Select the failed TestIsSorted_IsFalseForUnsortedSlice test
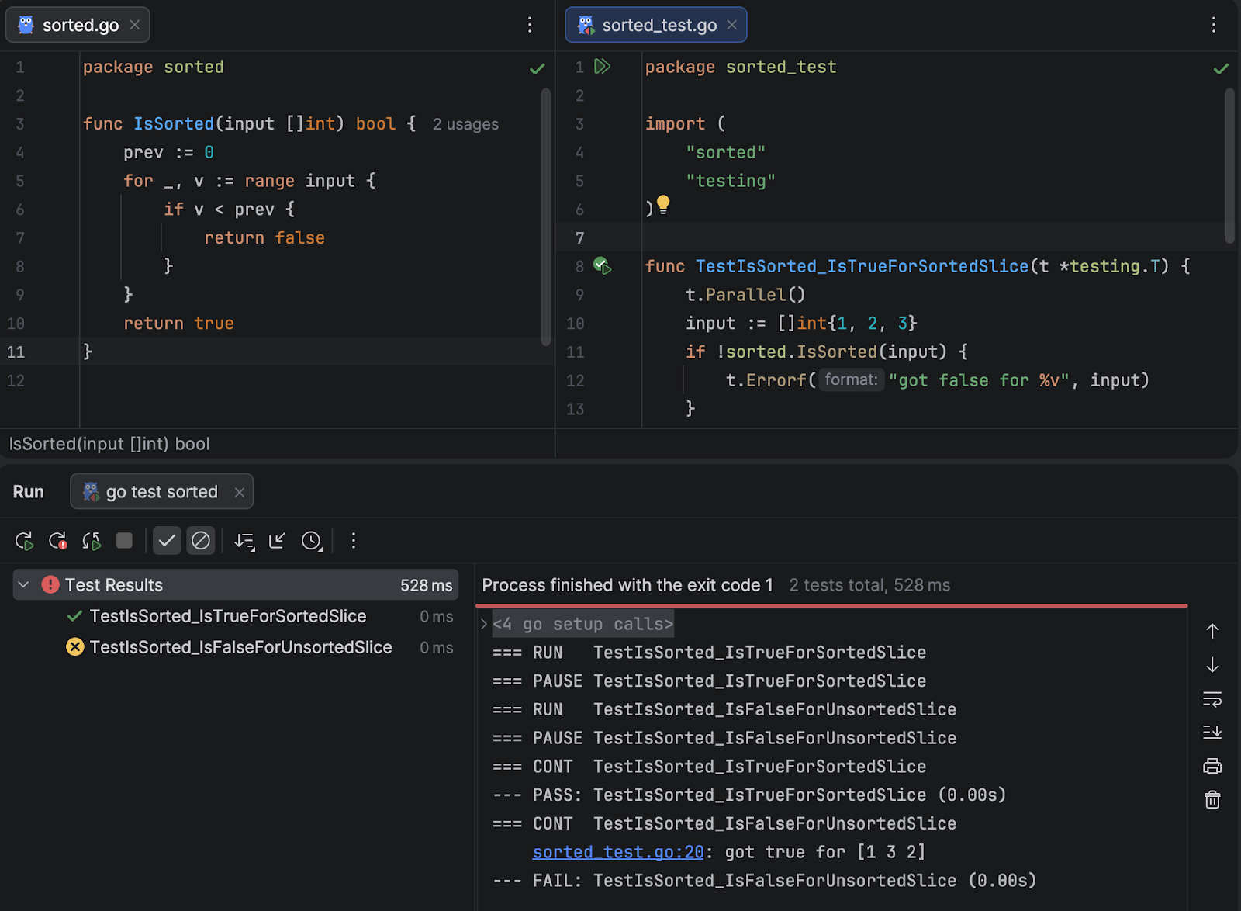The height and width of the screenshot is (911, 1241). click(x=240, y=647)
